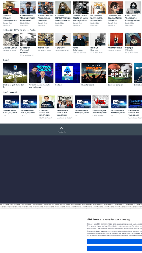This screenshot has height=253, width=142.
Task: Click the Martin Parr title link
Action: tap(42, 48)
